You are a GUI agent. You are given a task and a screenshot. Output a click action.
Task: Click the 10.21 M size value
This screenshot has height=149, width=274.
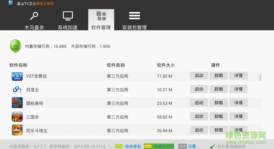[164, 90]
